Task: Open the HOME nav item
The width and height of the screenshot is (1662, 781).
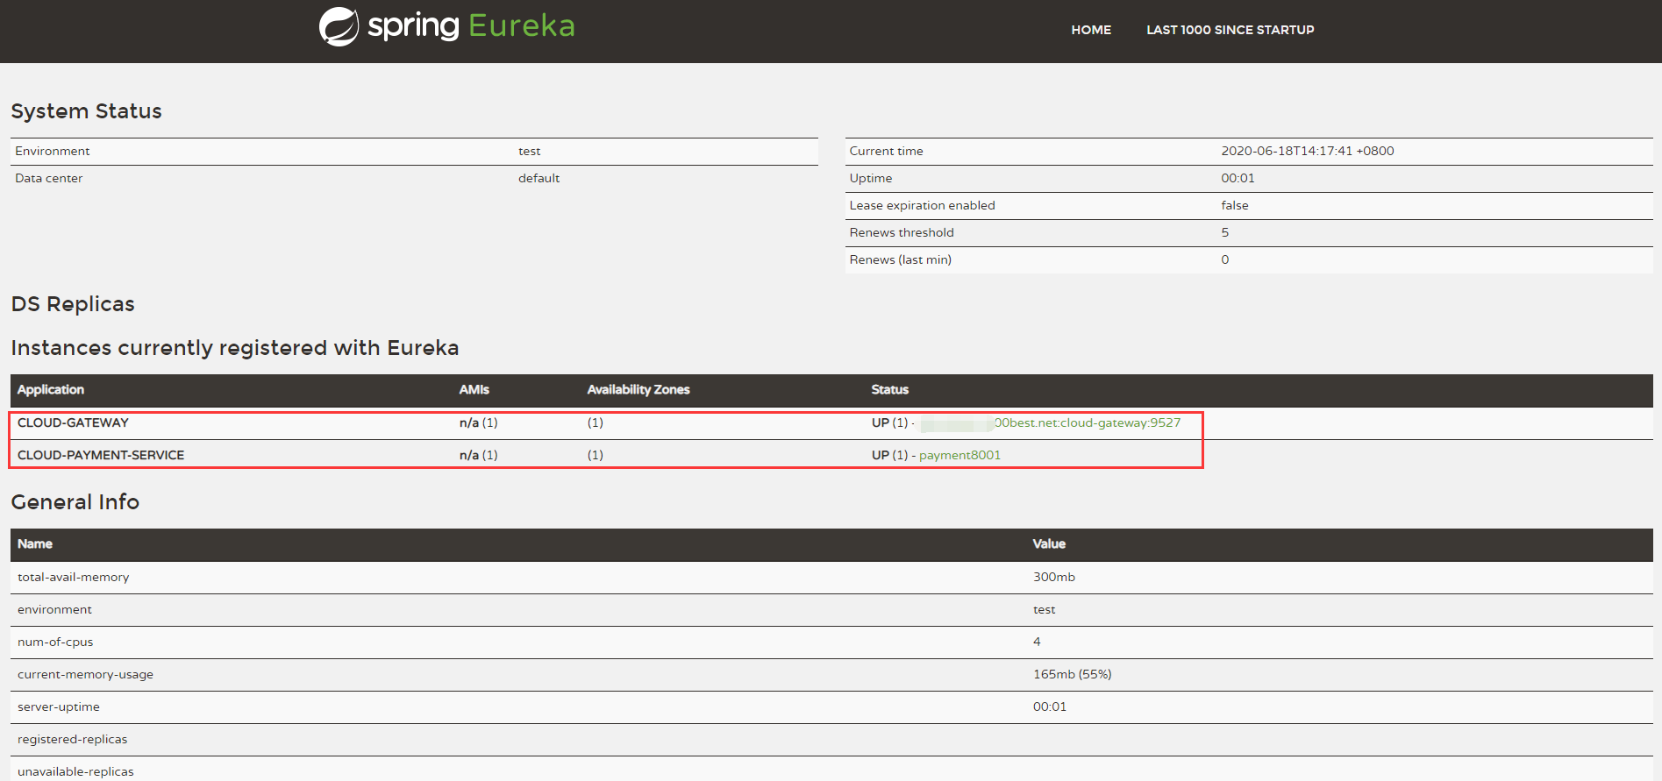Action: tap(1091, 30)
